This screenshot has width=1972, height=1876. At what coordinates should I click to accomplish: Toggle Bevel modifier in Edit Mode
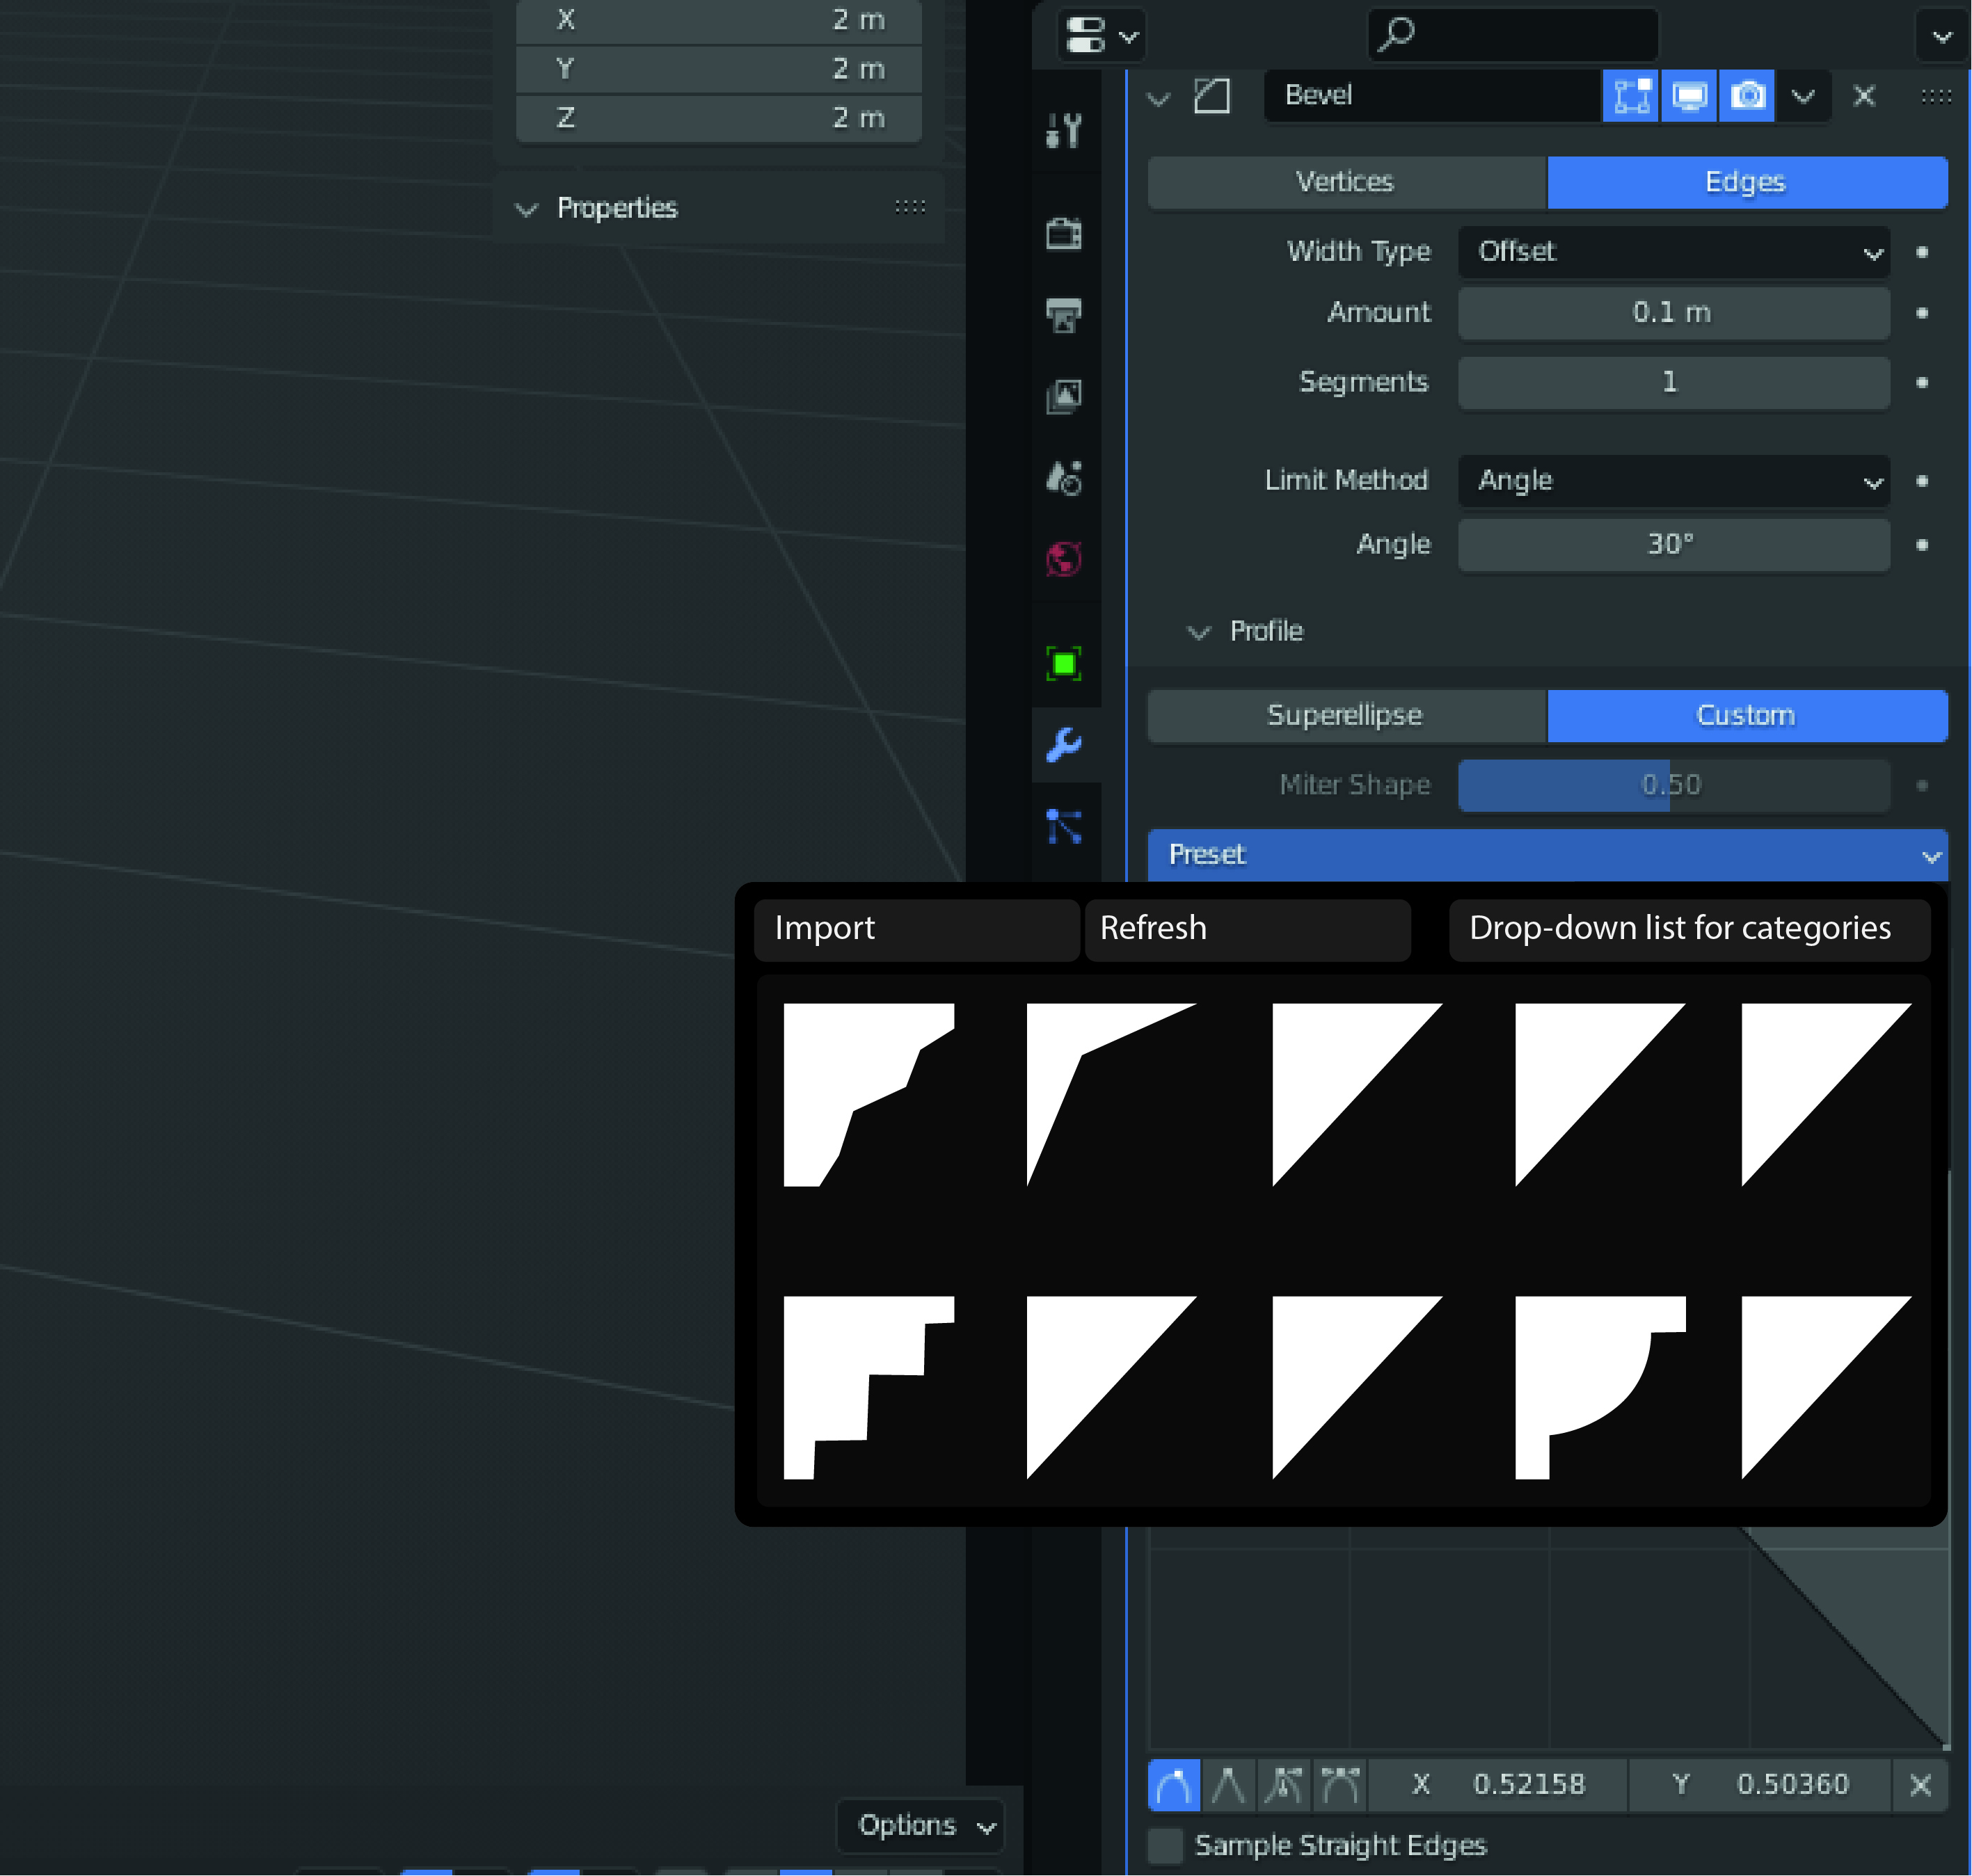1631,96
